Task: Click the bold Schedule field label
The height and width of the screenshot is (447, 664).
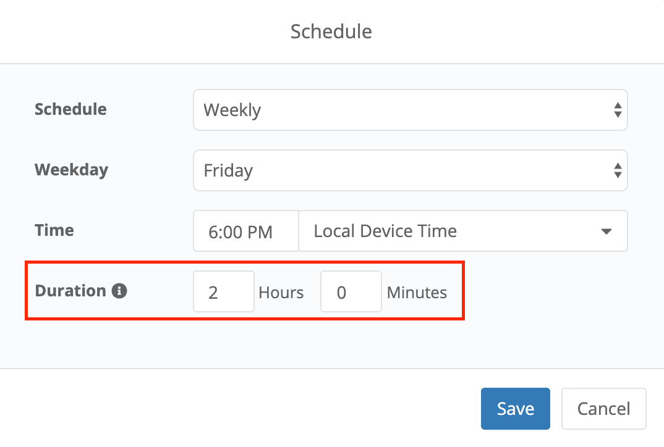Action: point(70,109)
